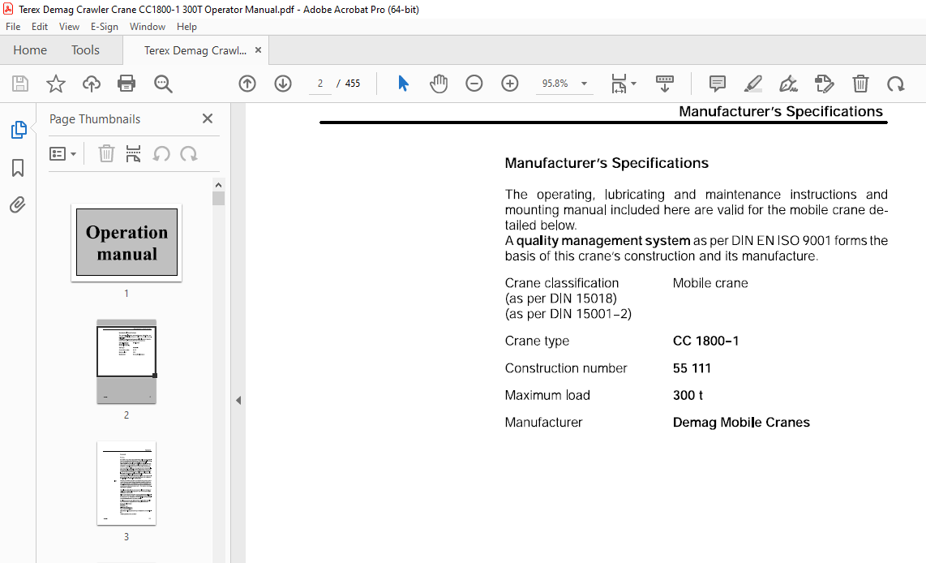Open the View menu
Image resolution: width=926 pixels, height=563 pixels.
pyautogui.click(x=69, y=27)
